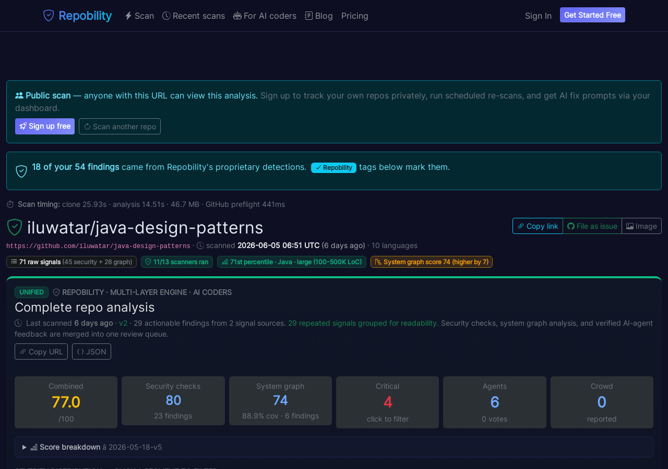
Task: Expand the Score breakdown section
Action: [334, 447]
